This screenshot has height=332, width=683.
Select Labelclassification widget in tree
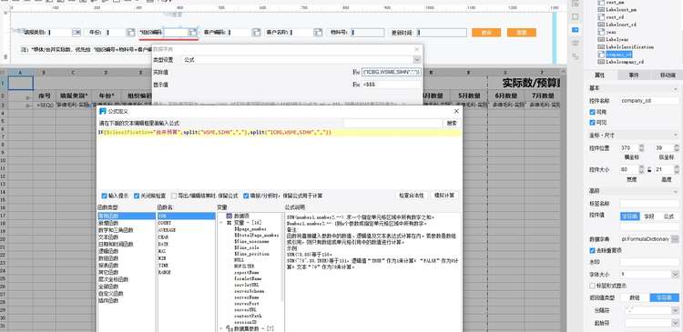click(629, 46)
